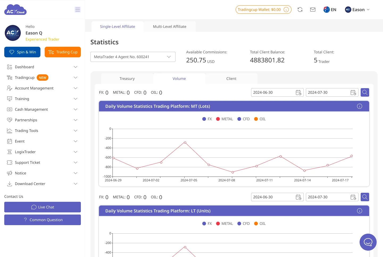Toggle OIL series in LT chart legend
Screen dimensions: 383x257
[x=260, y=224]
